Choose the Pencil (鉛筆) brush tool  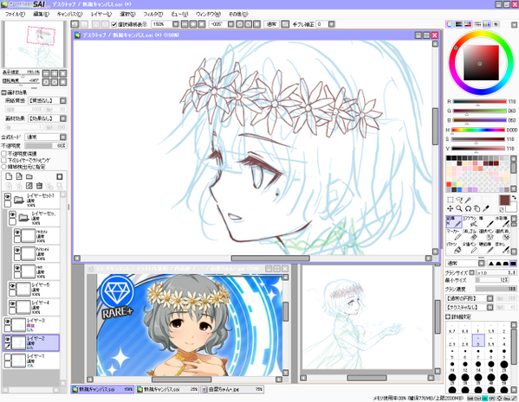(x=454, y=221)
